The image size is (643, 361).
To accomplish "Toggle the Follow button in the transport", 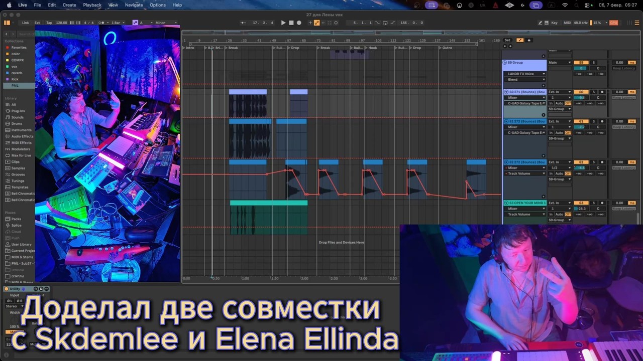I will [x=243, y=23].
